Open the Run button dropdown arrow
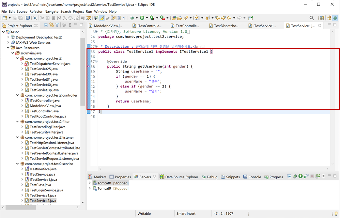The image size is (340, 218). 147,18
